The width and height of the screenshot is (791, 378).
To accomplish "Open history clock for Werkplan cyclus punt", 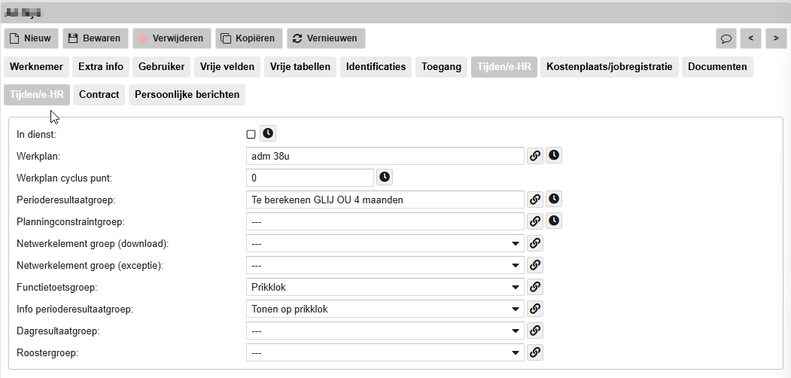I will point(385,178).
